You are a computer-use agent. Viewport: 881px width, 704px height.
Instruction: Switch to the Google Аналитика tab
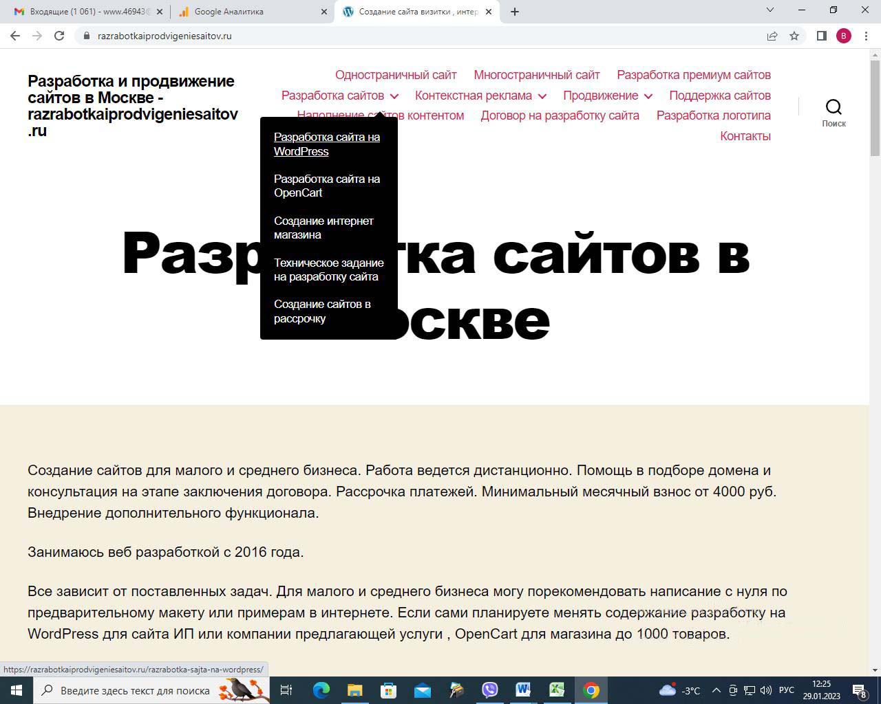coord(251,12)
